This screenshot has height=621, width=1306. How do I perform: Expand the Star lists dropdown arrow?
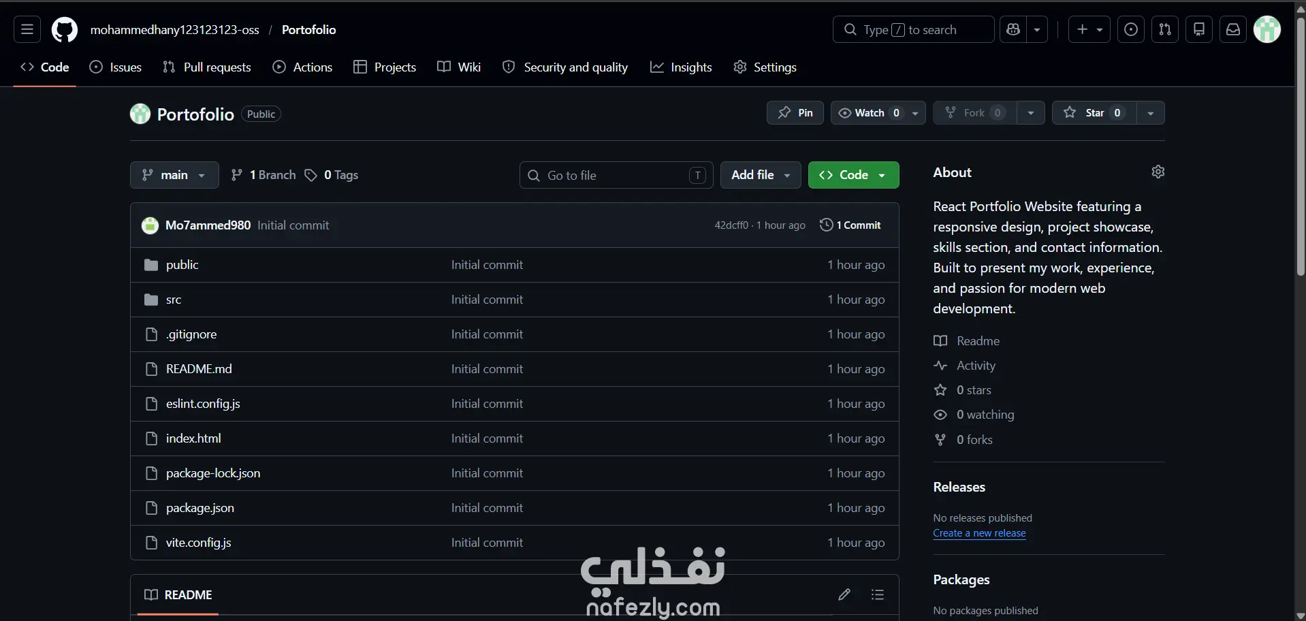[1151, 113]
